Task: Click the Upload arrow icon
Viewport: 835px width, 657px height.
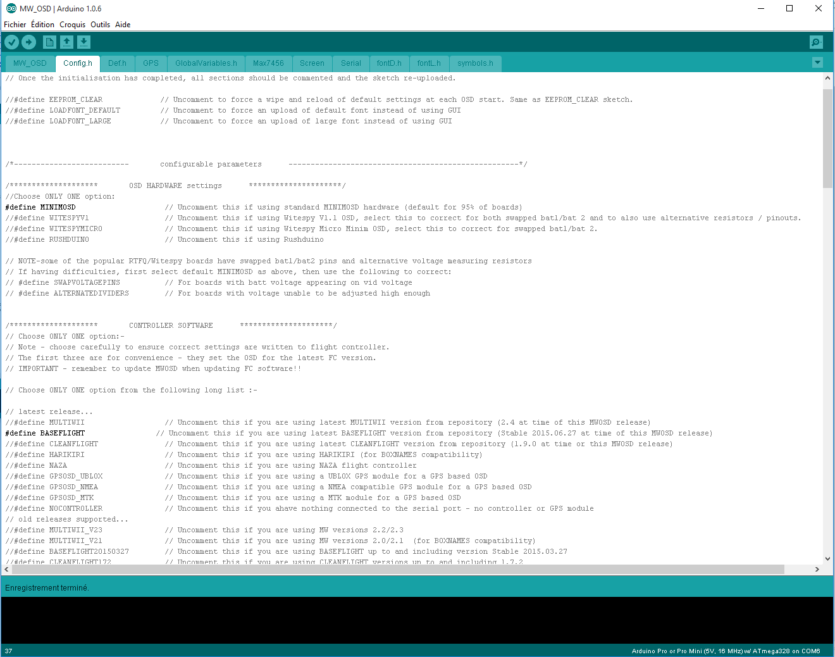Action: 29,42
